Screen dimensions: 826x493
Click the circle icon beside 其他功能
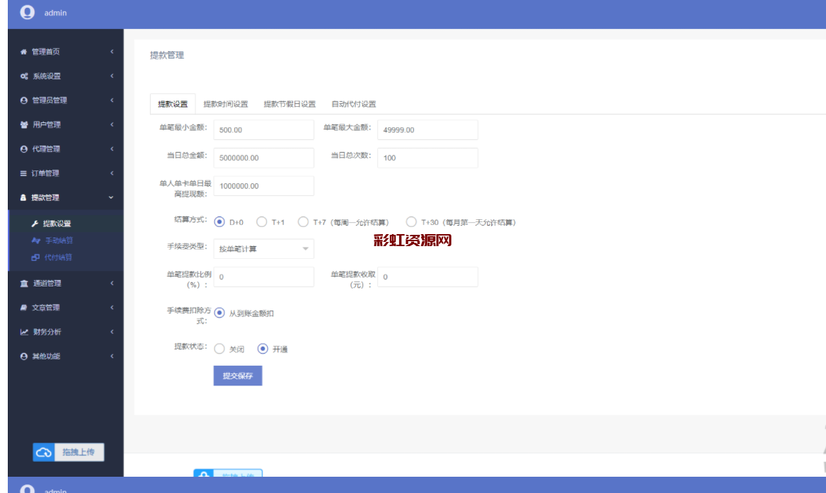coord(23,356)
